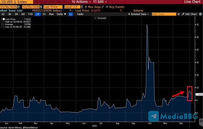Click the chart settings gear icon
Image resolution: width=203 pixels, height=129 pixels.
(x=200, y=14)
